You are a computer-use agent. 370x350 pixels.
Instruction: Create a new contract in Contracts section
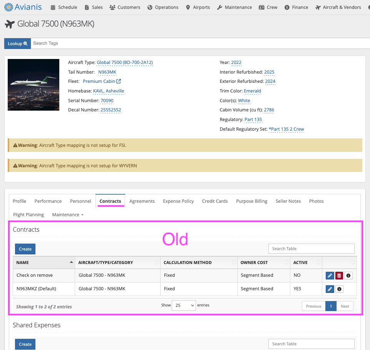[x=25, y=249]
